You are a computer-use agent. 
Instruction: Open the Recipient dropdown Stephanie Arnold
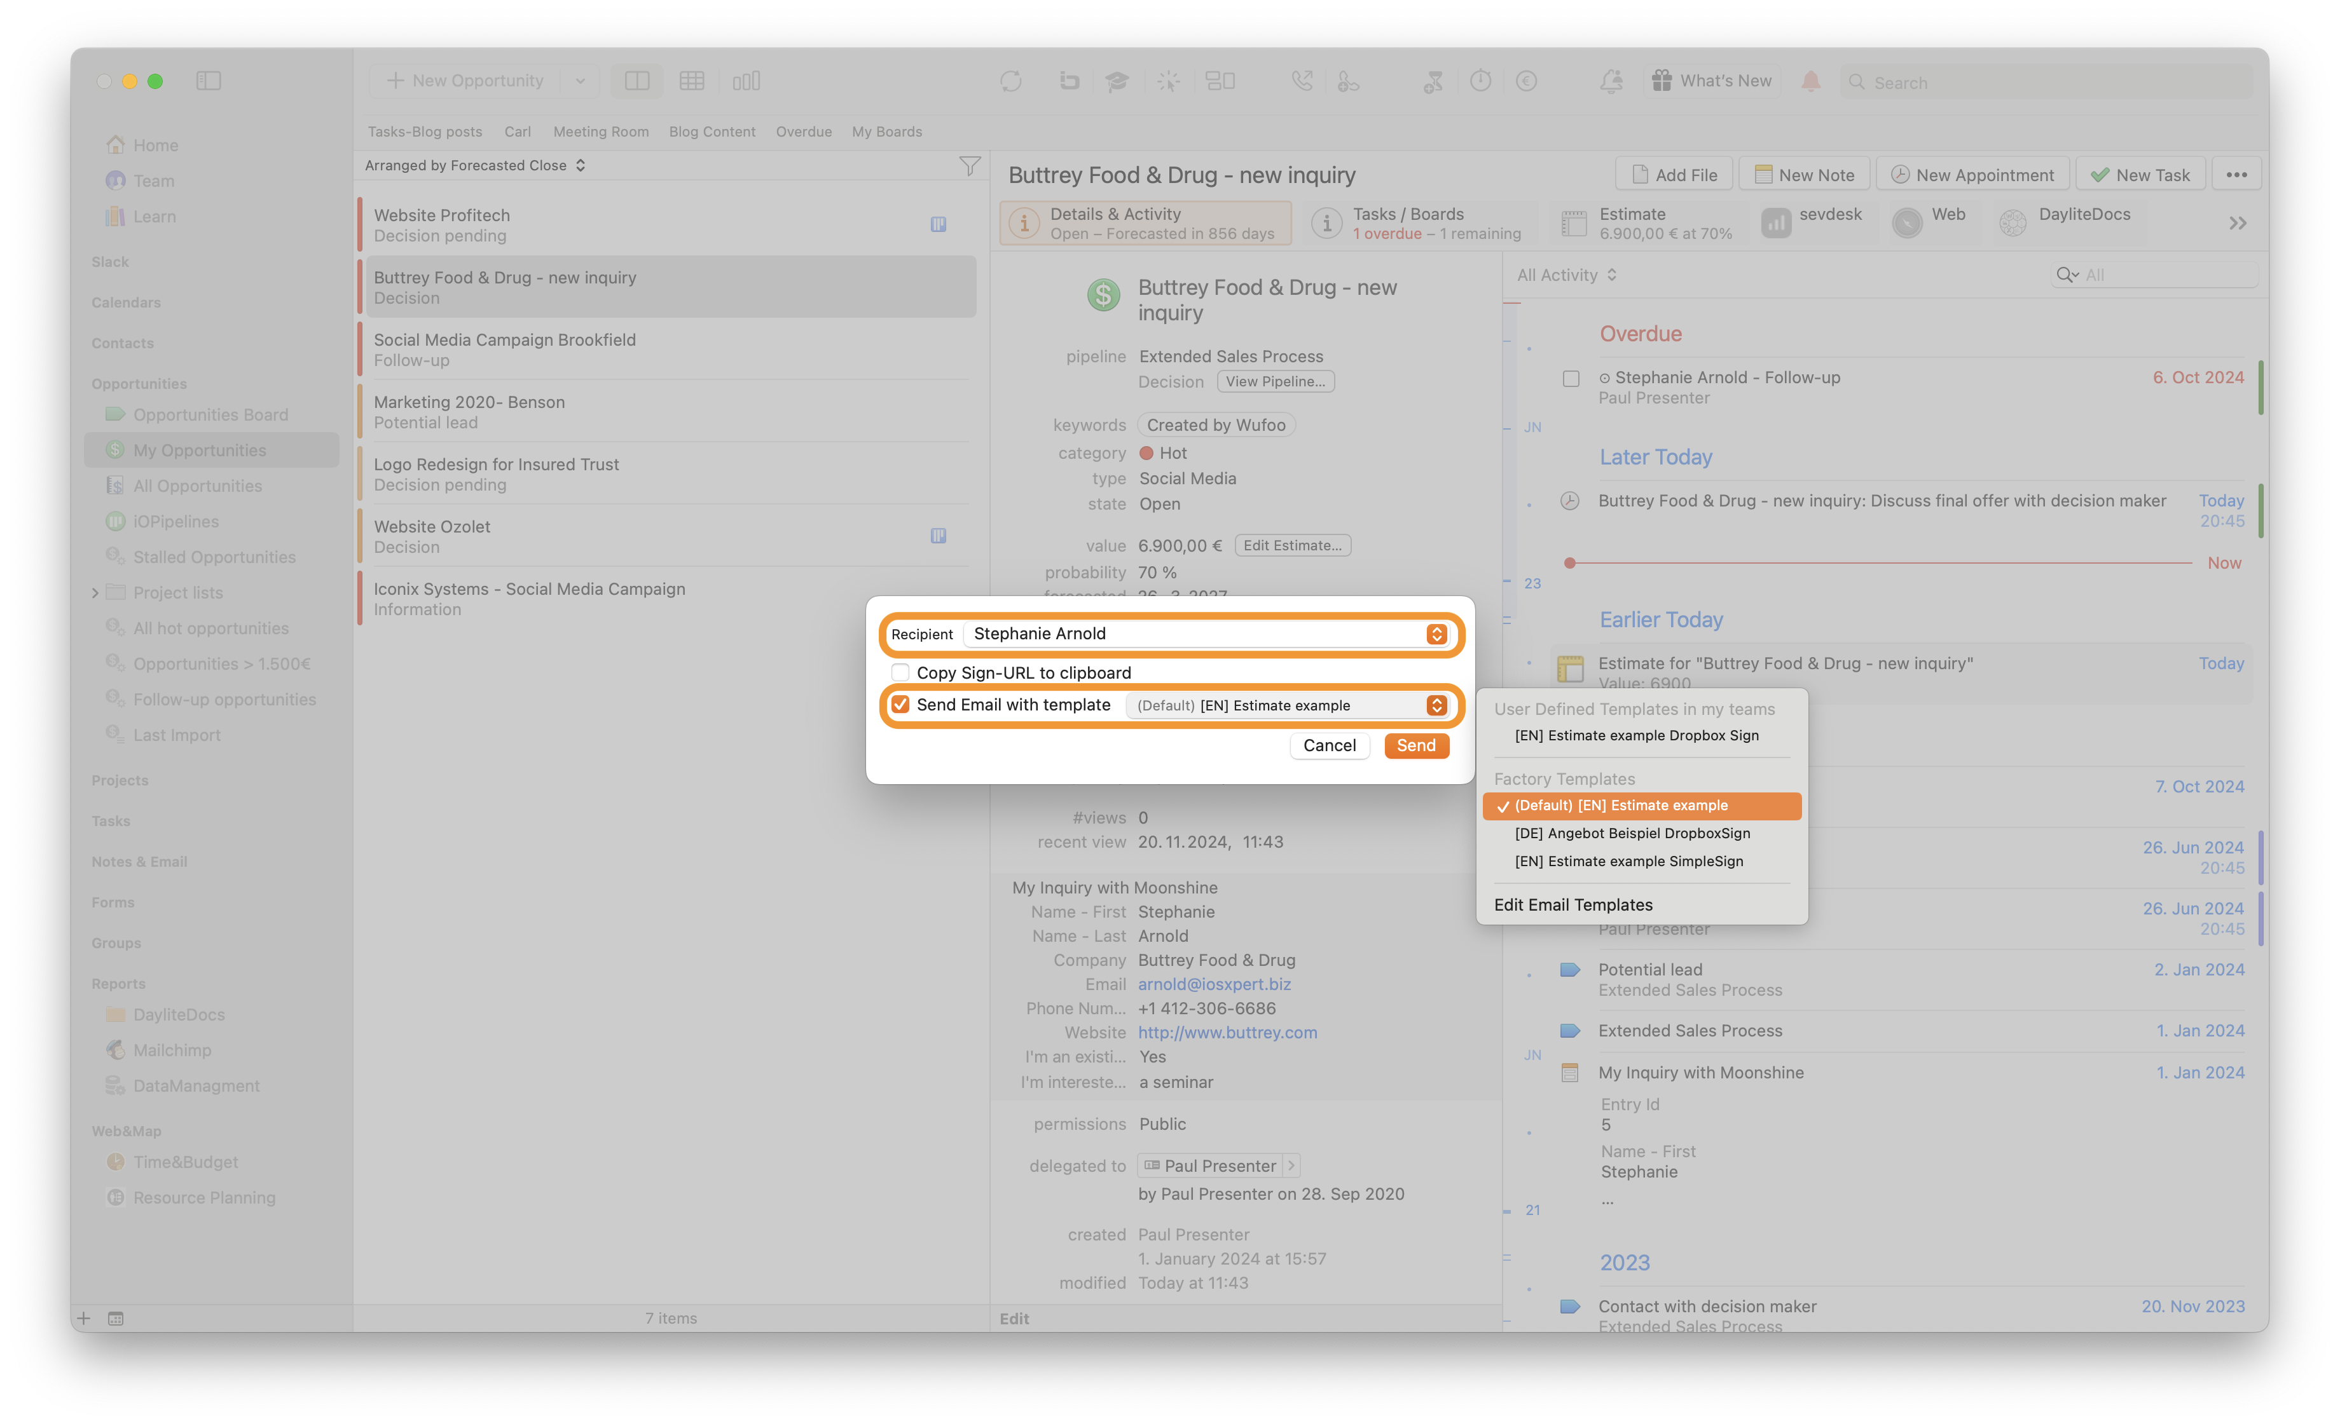click(1206, 634)
